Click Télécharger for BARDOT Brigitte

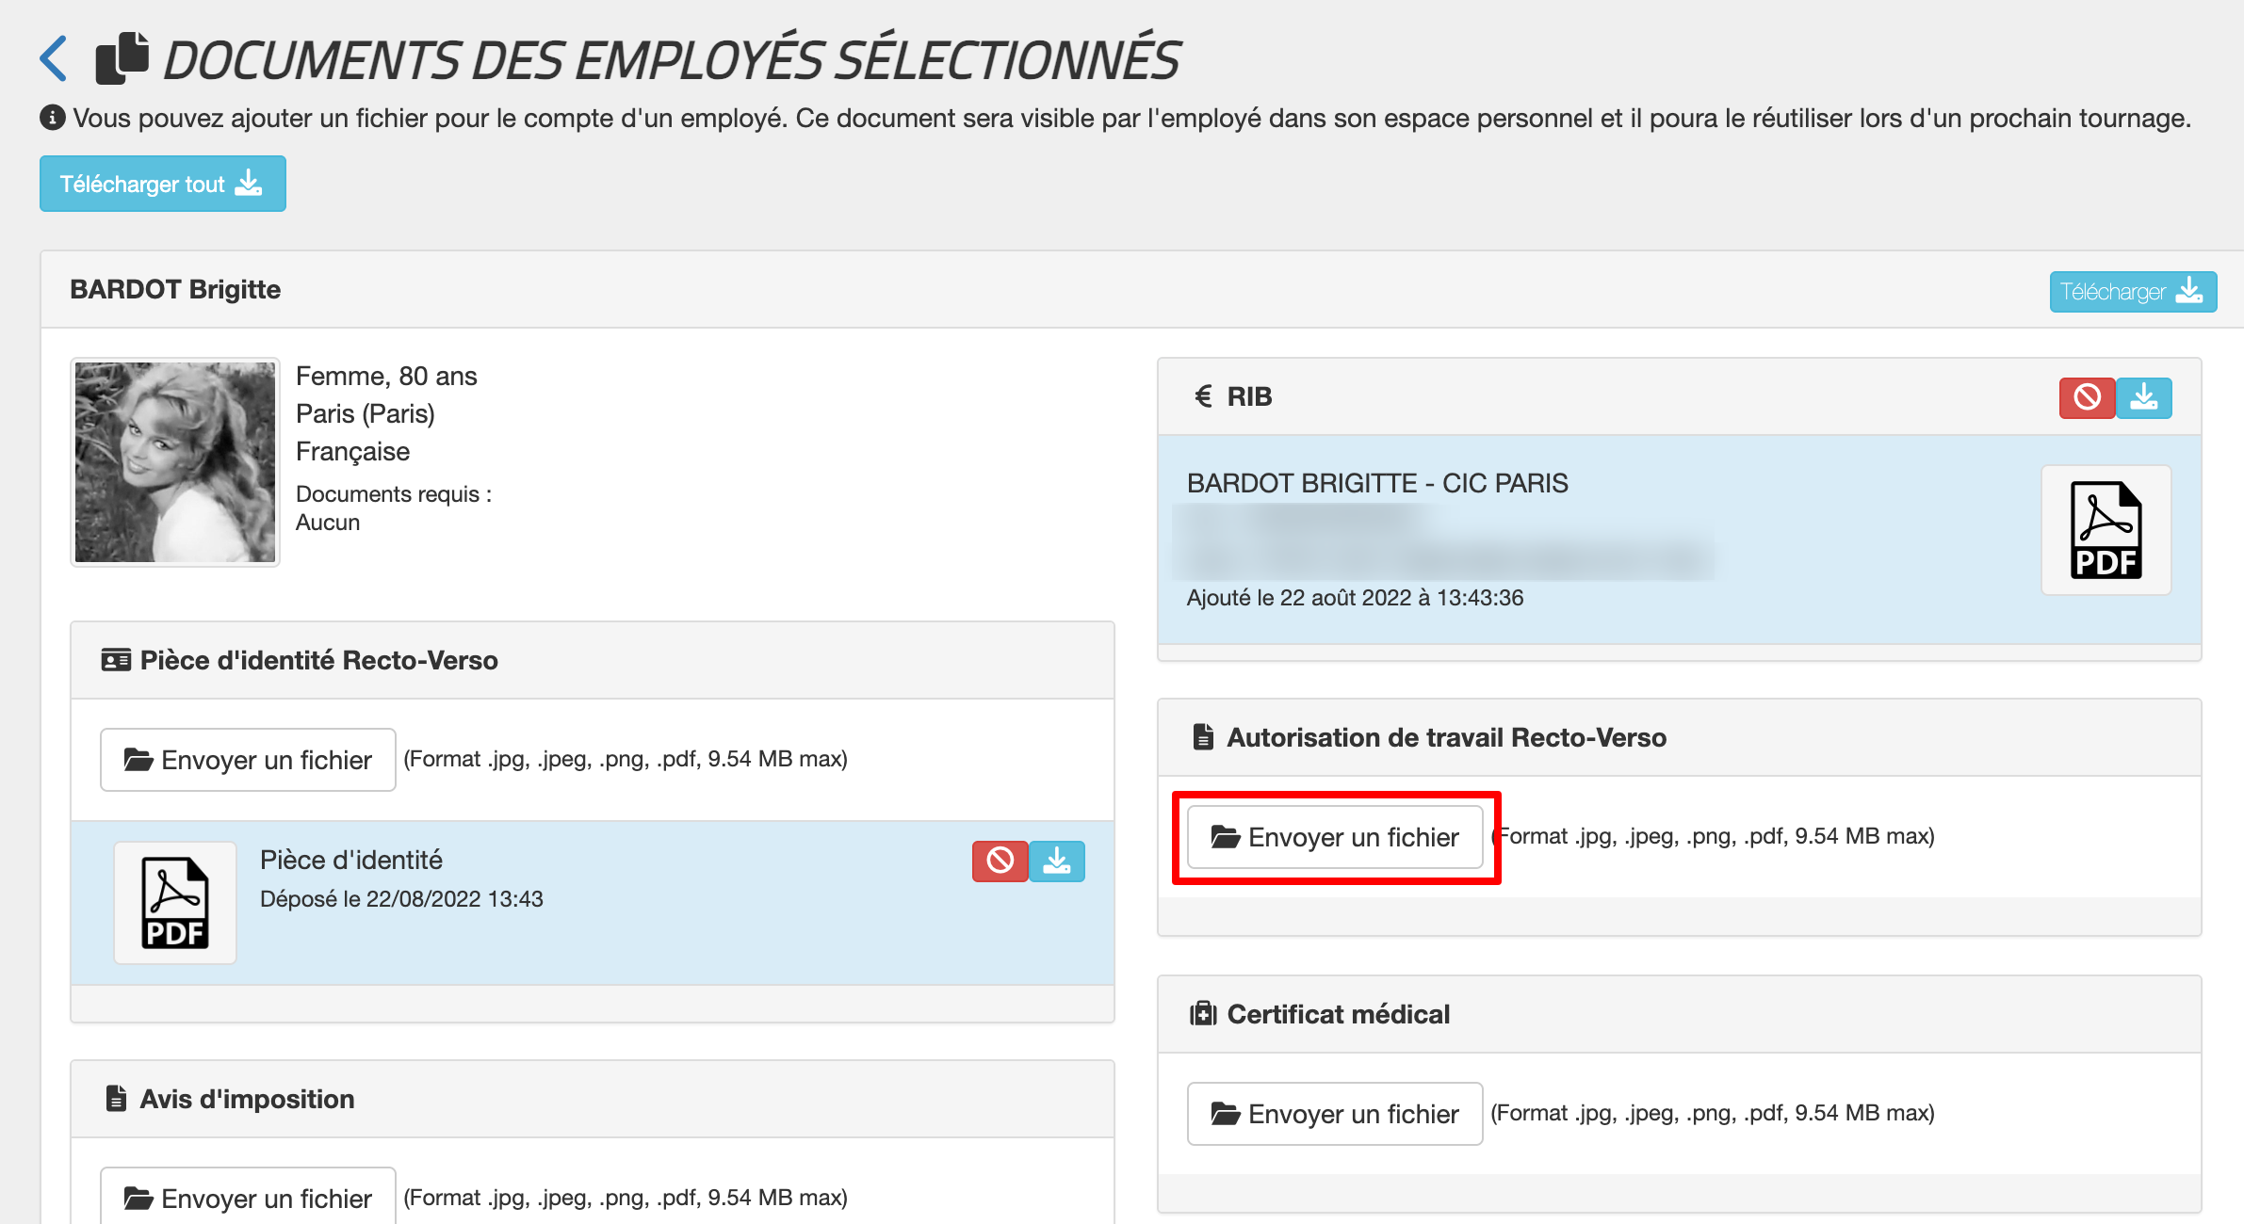click(2132, 292)
